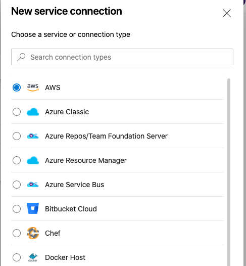This screenshot has width=246, height=266.
Task: Choose Azure Repos/Team Foundation Server radio button
Action: pos(17,136)
